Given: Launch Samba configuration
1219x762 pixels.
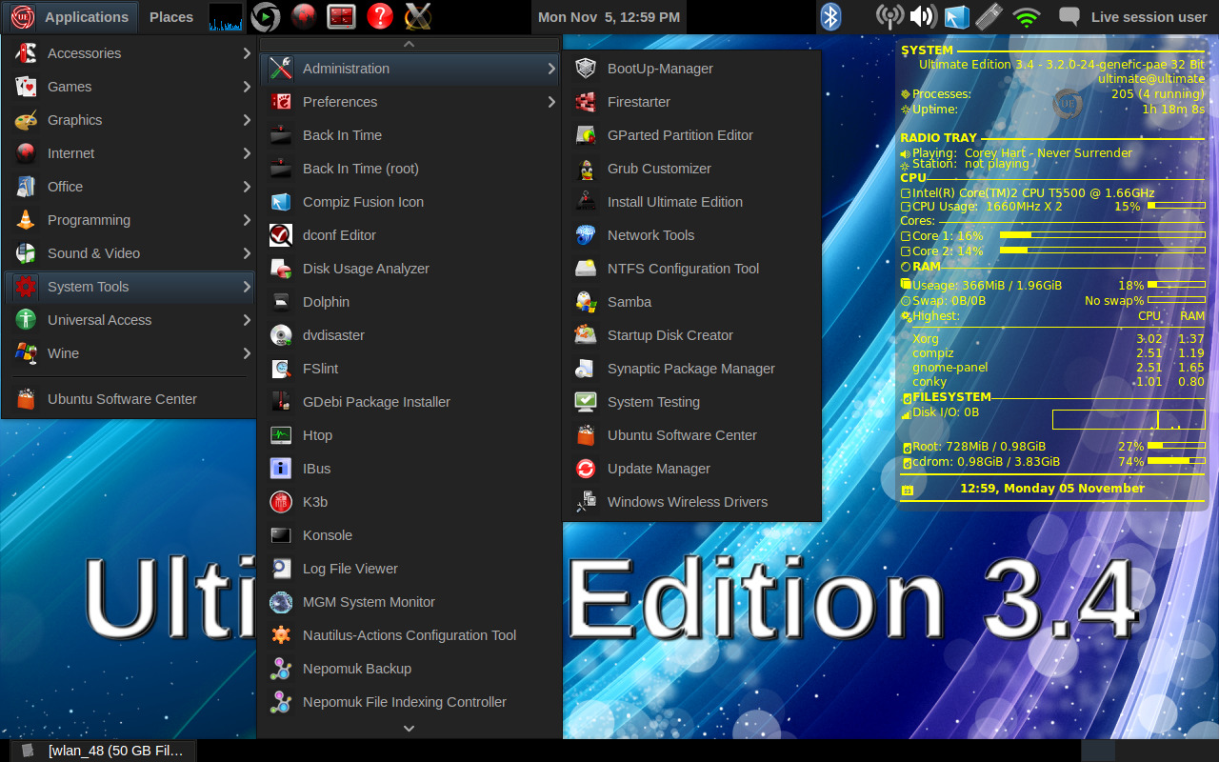Looking at the screenshot, I should (692, 302).
